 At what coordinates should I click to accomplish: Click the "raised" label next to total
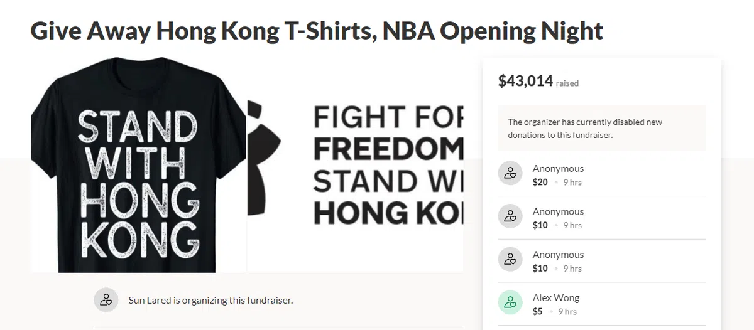(x=567, y=83)
